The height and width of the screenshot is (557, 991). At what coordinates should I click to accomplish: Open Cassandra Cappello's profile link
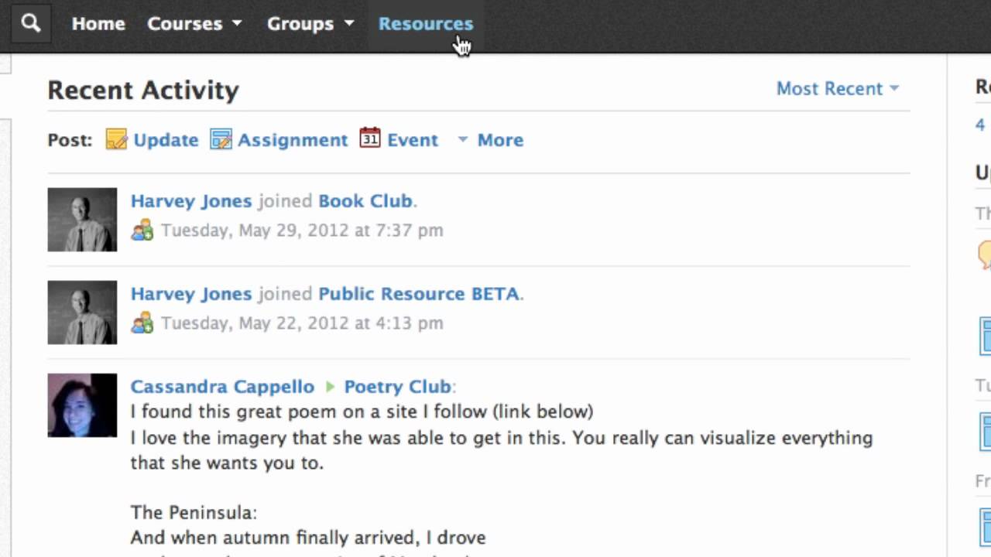pos(222,387)
